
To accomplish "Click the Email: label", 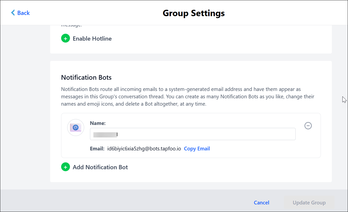I will click(x=97, y=149).
